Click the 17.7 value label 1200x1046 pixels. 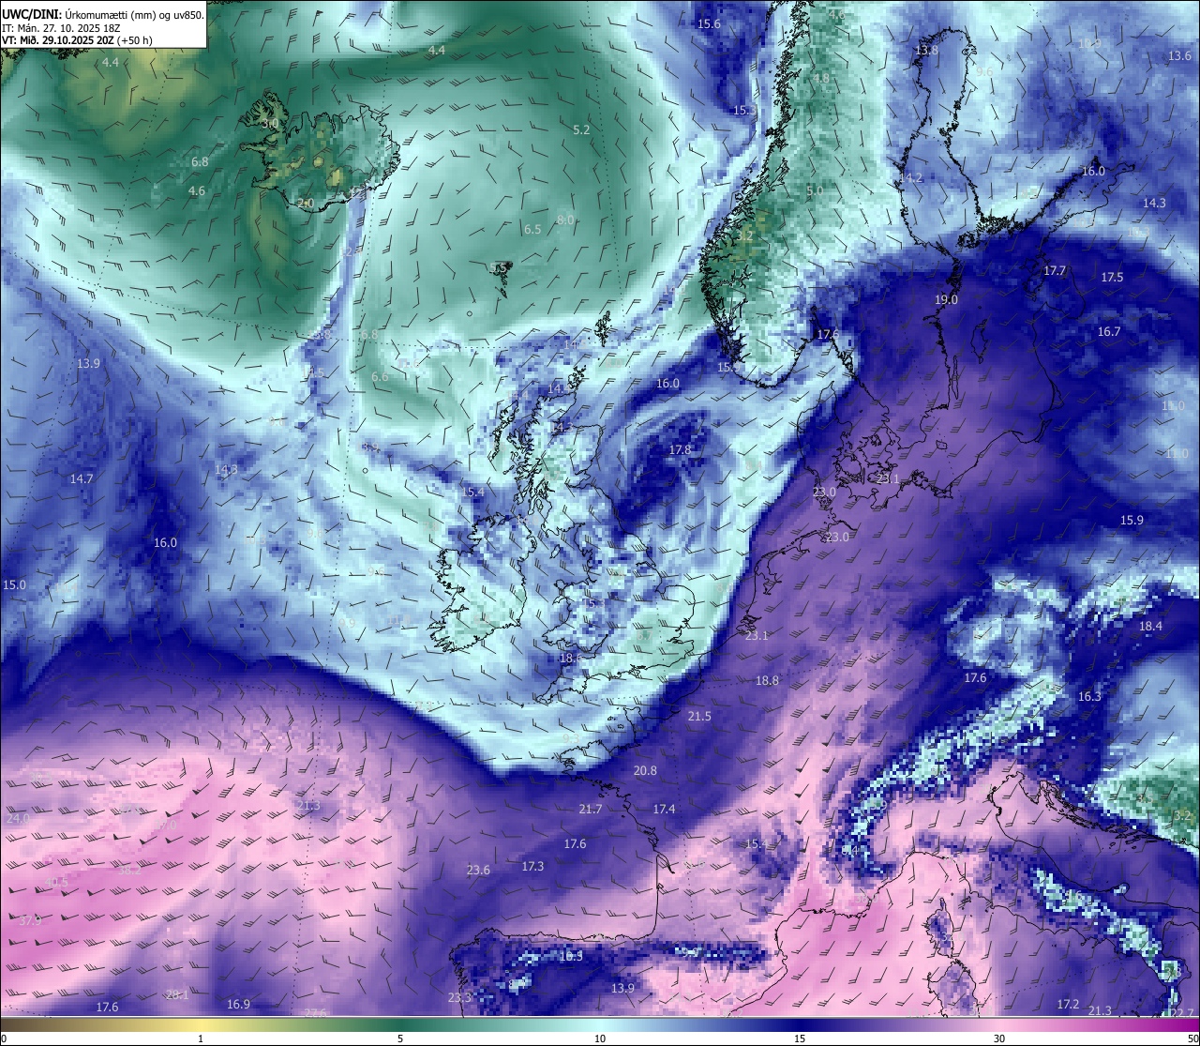point(1055,271)
